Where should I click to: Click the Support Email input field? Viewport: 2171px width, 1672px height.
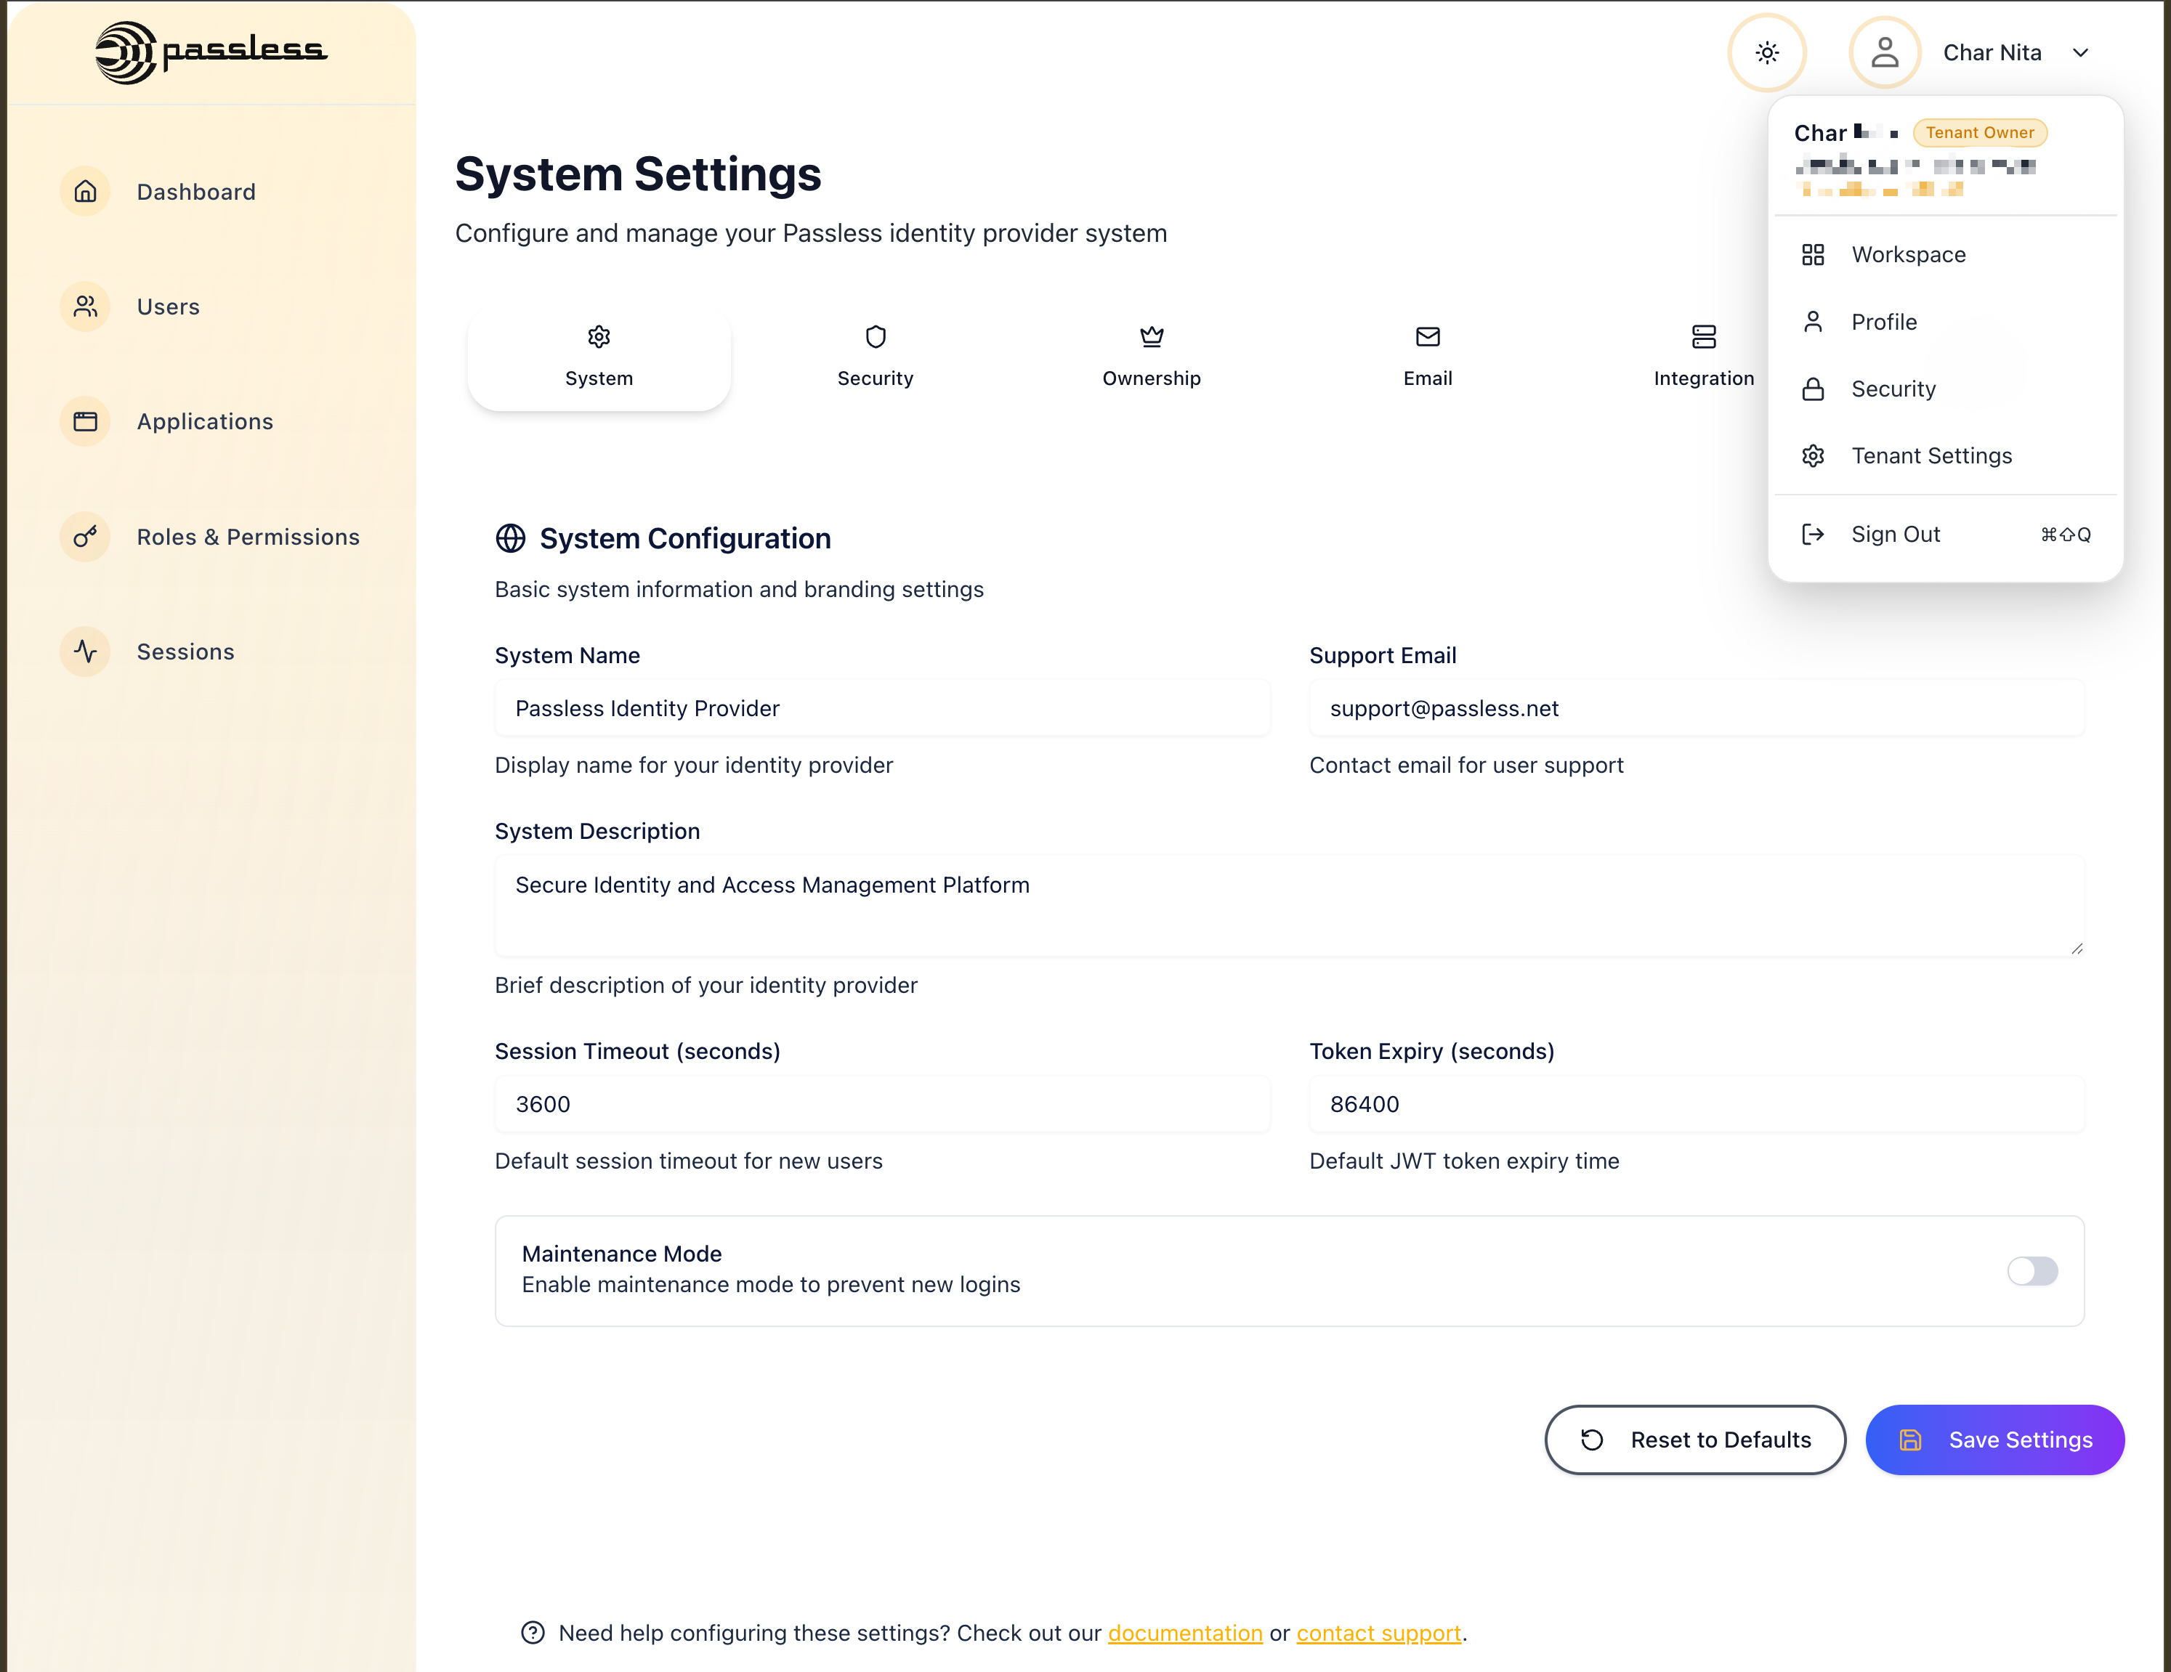(x=1696, y=708)
